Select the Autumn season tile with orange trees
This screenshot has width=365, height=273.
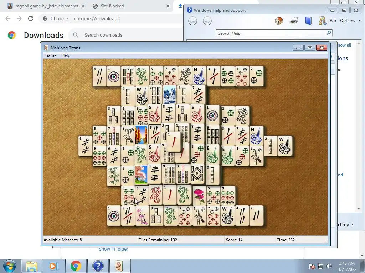[141, 135]
